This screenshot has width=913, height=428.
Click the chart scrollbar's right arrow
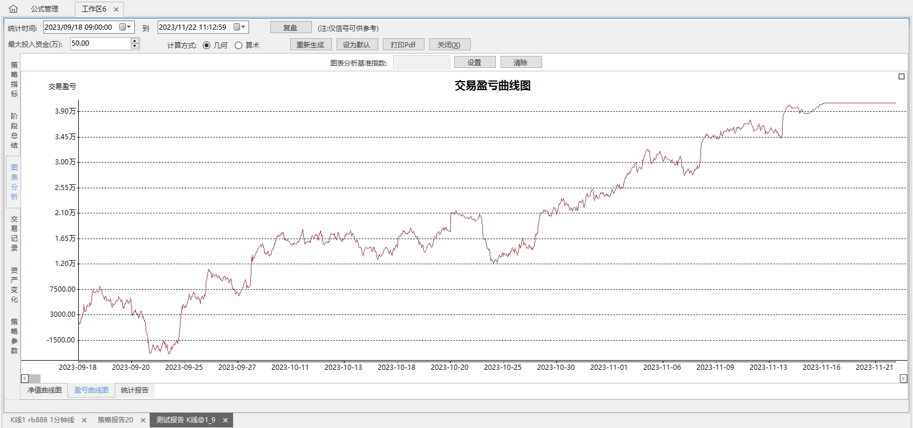coord(903,378)
